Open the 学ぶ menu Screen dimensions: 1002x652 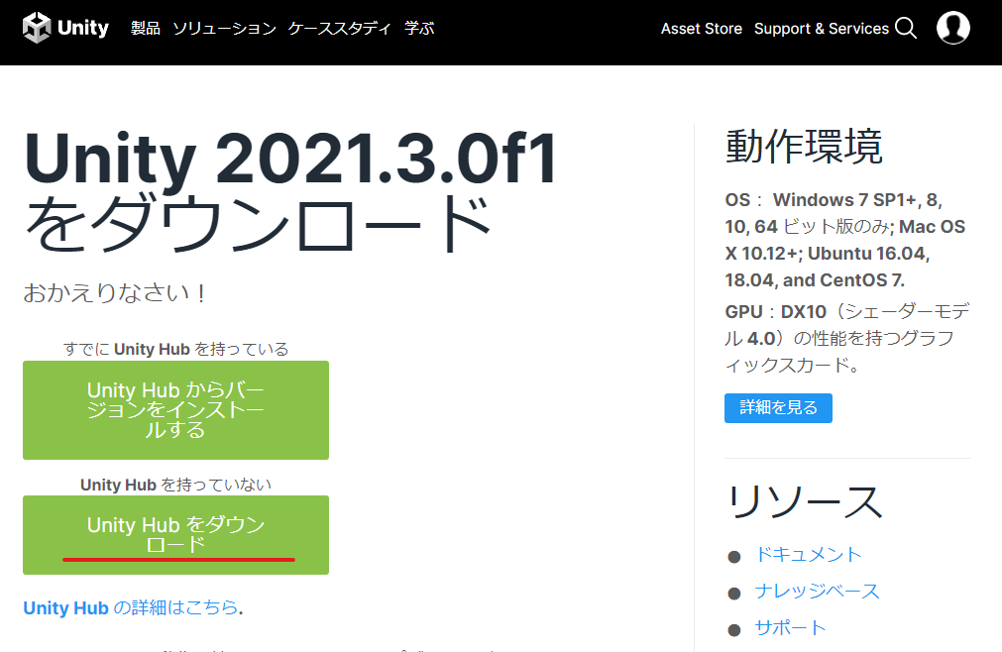coord(418,28)
